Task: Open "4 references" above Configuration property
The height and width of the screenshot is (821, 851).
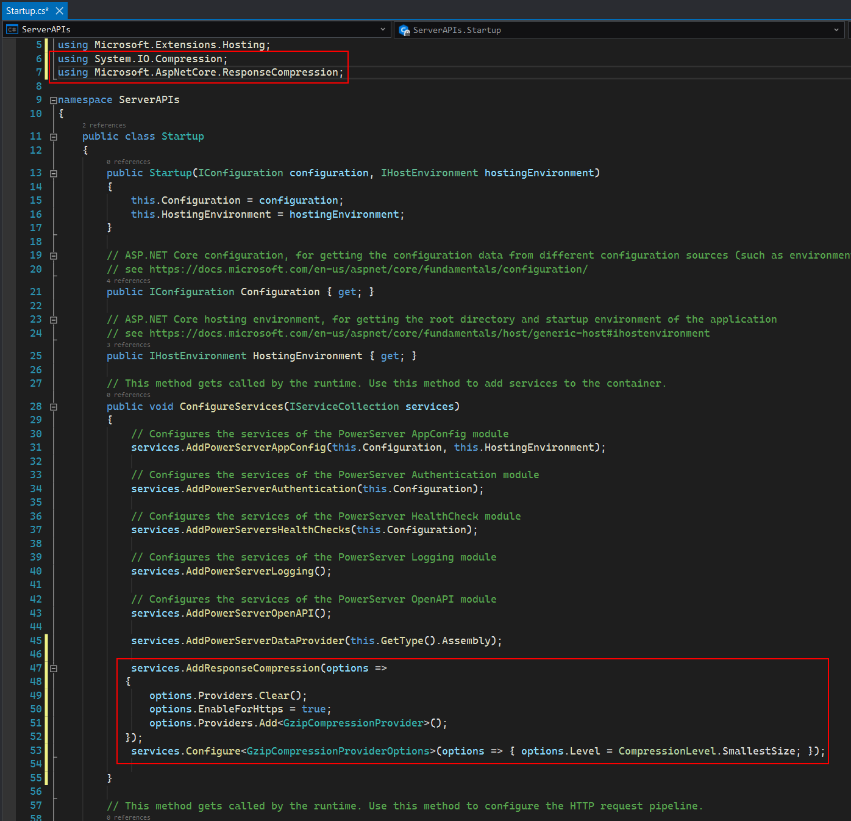Action: [129, 281]
